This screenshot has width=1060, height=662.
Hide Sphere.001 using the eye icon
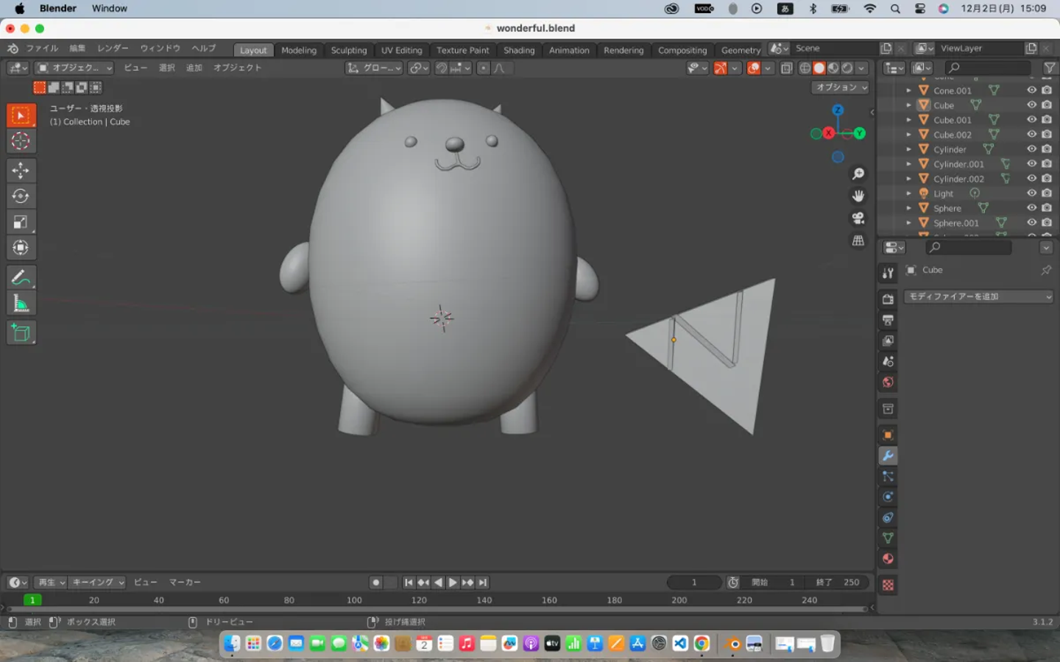pos(1031,223)
